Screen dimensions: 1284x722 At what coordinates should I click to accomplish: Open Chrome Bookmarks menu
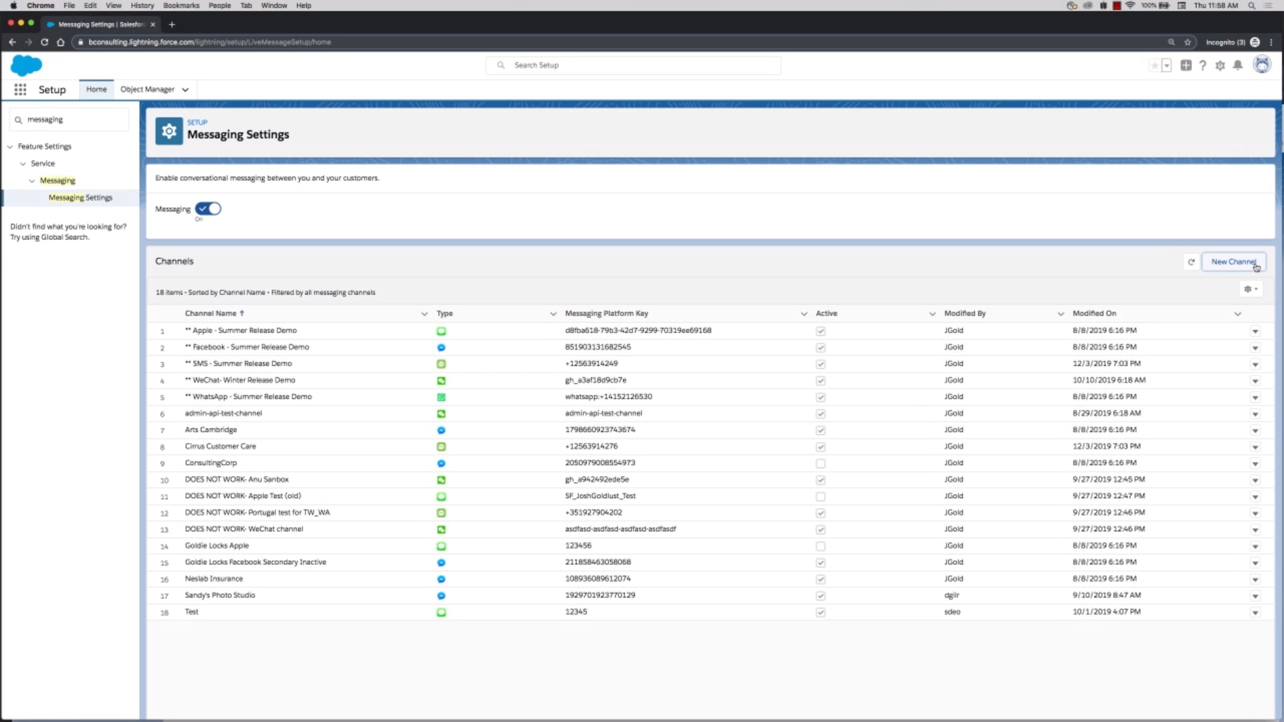(181, 5)
